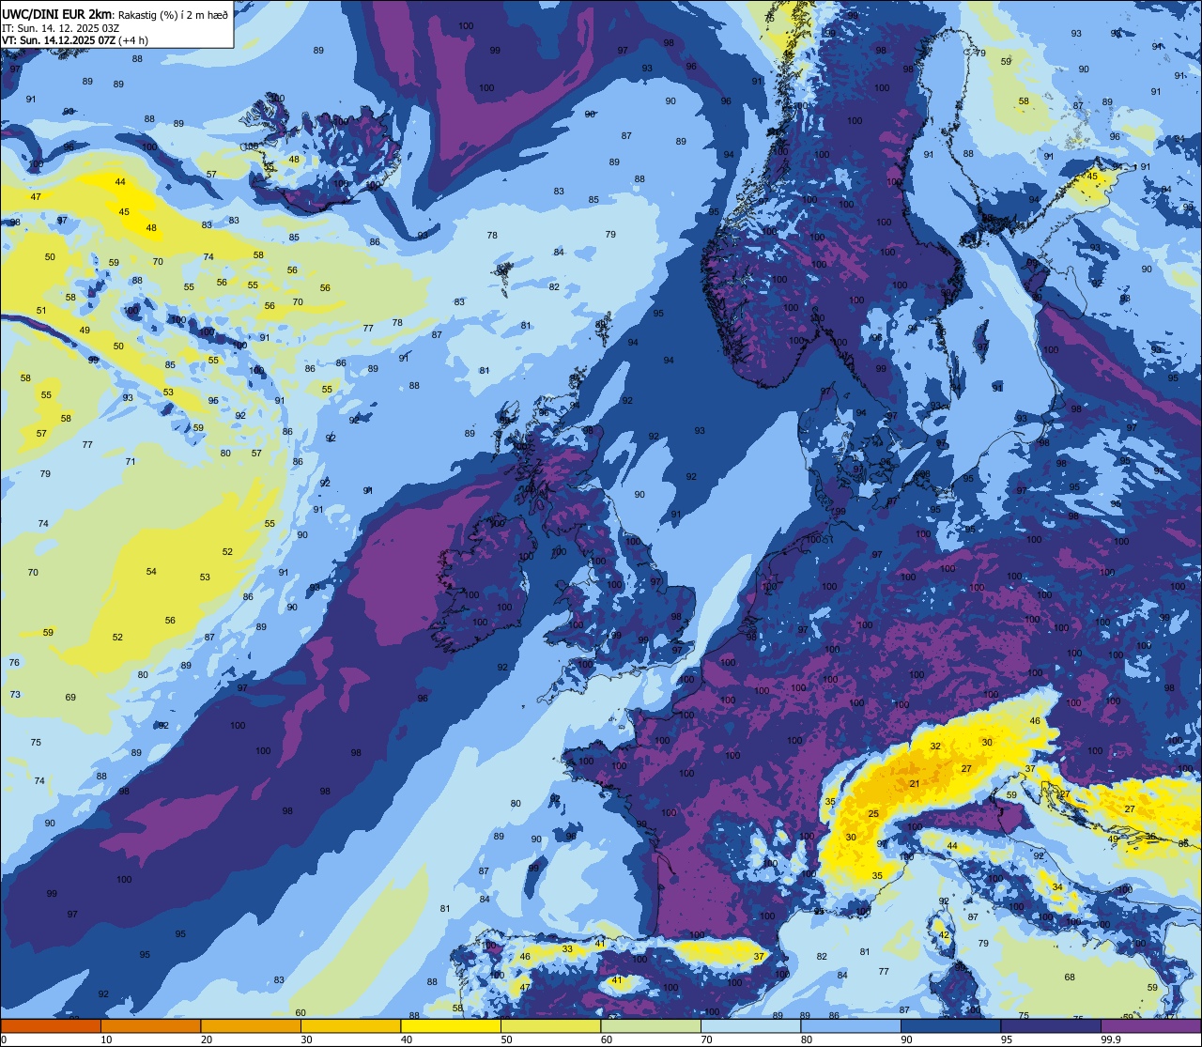Click the humidity value '33' over northern Spain
The width and height of the screenshot is (1202, 1047).
click(567, 948)
